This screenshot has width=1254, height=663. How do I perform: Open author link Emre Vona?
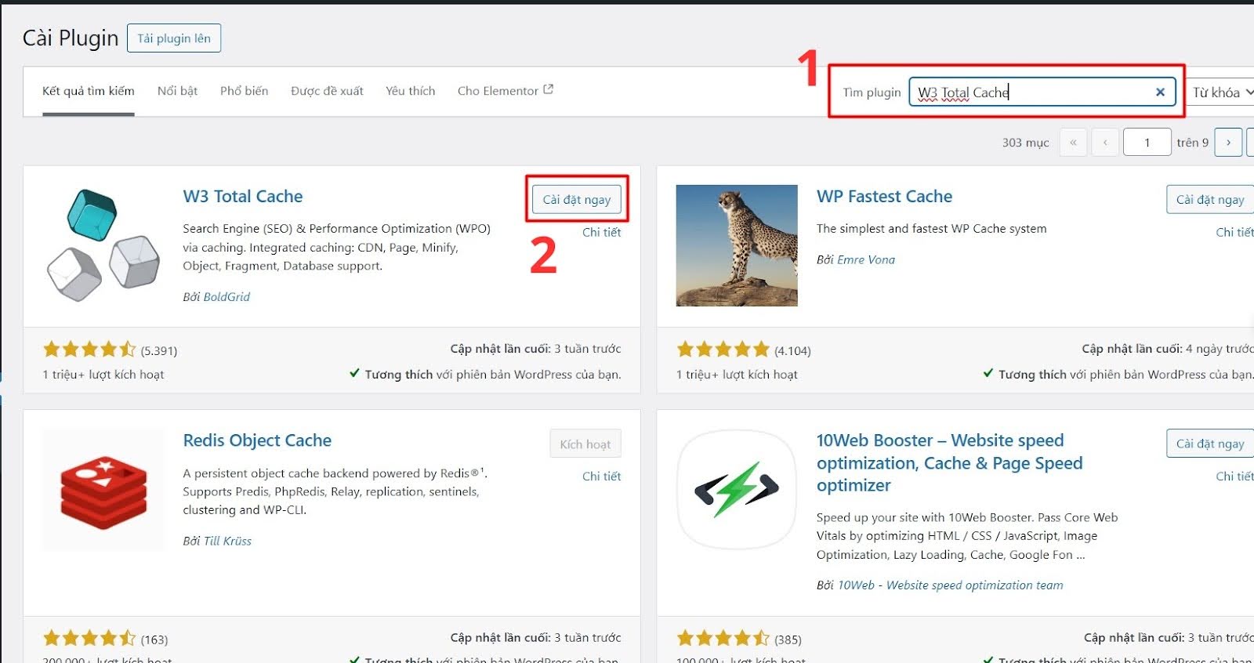pos(866,259)
